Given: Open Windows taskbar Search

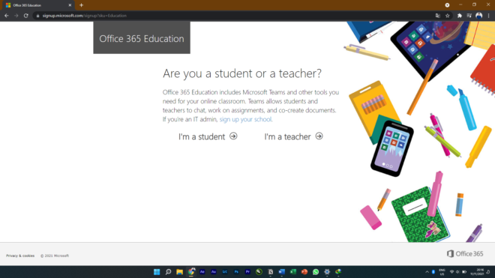Looking at the screenshot, I should 168,272.
